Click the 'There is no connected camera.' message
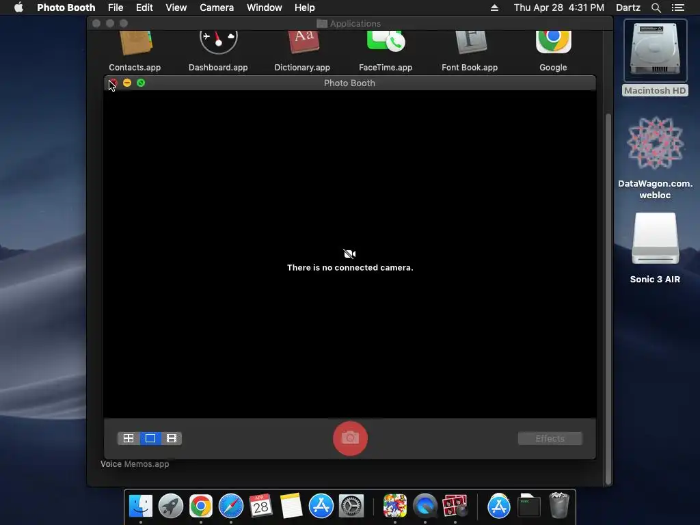The height and width of the screenshot is (525, 700). point(350,268)
